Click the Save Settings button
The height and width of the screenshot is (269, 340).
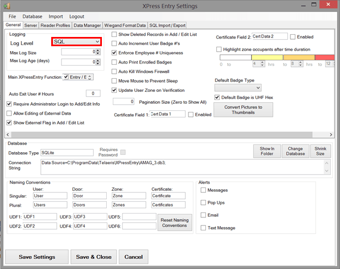click(x=37, y=257)
